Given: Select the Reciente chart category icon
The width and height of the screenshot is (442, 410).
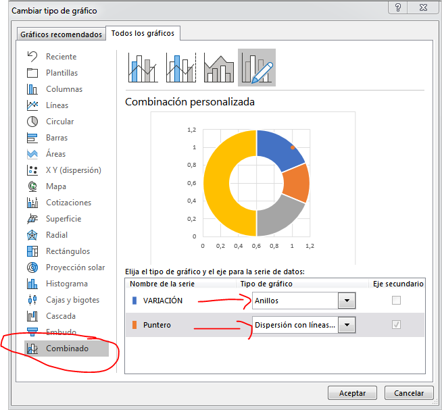Looking at the screenshot, I should [32, 57].
